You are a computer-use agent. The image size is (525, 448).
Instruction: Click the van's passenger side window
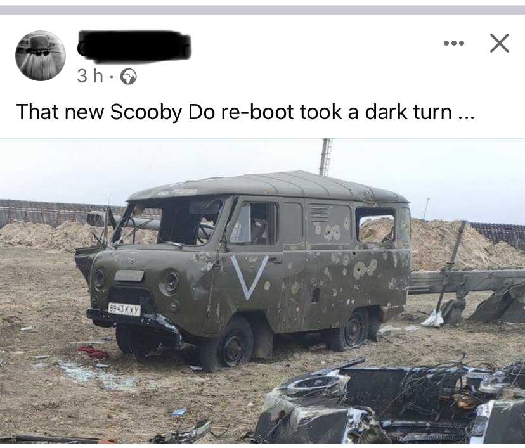tap(254, 223)
